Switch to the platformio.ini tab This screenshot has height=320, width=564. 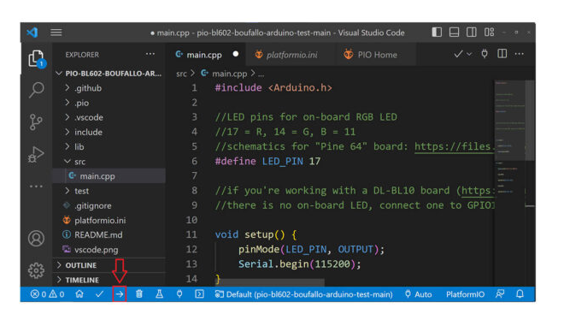291,55
